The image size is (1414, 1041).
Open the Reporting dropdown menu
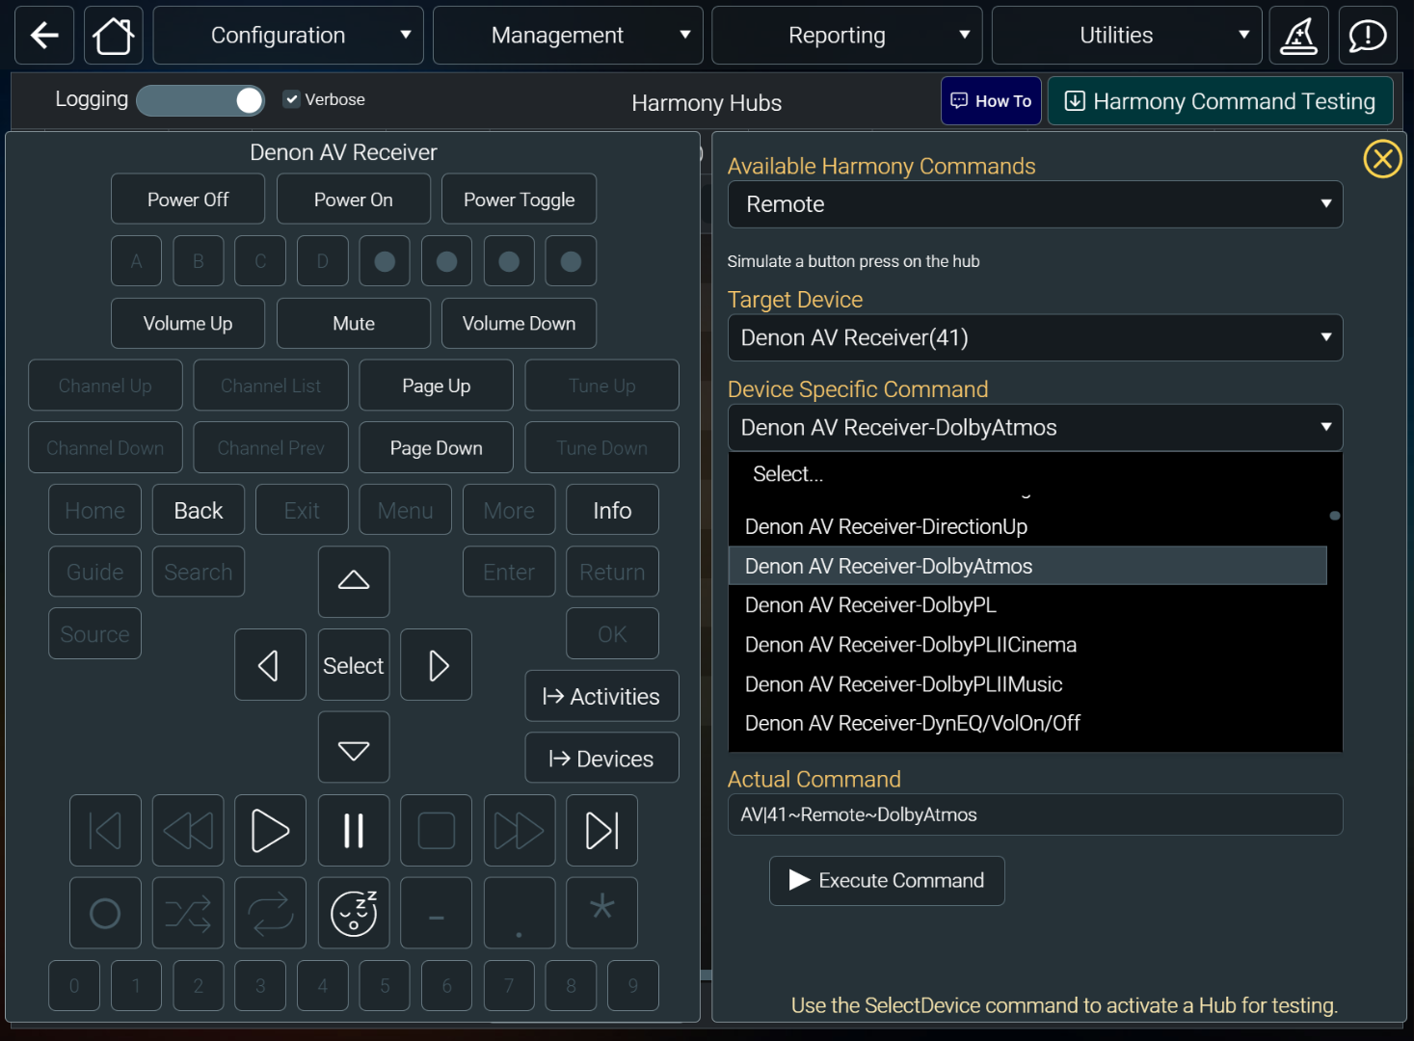(847, 36)
